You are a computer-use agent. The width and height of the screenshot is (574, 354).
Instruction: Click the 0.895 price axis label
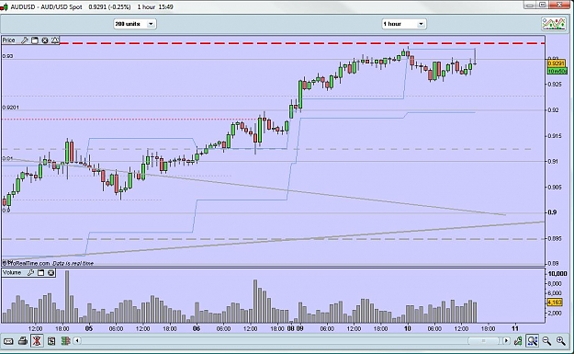[x=554, y=238]
